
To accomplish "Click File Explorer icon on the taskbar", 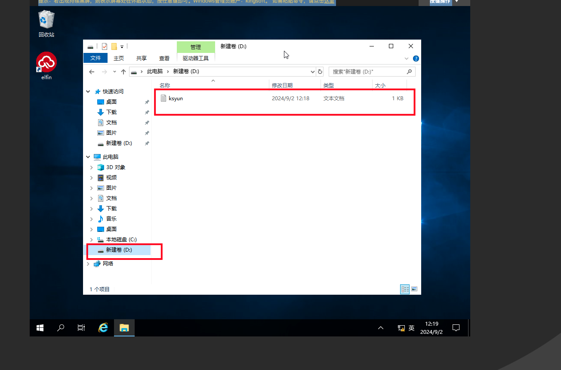I will tap(124, 328).
